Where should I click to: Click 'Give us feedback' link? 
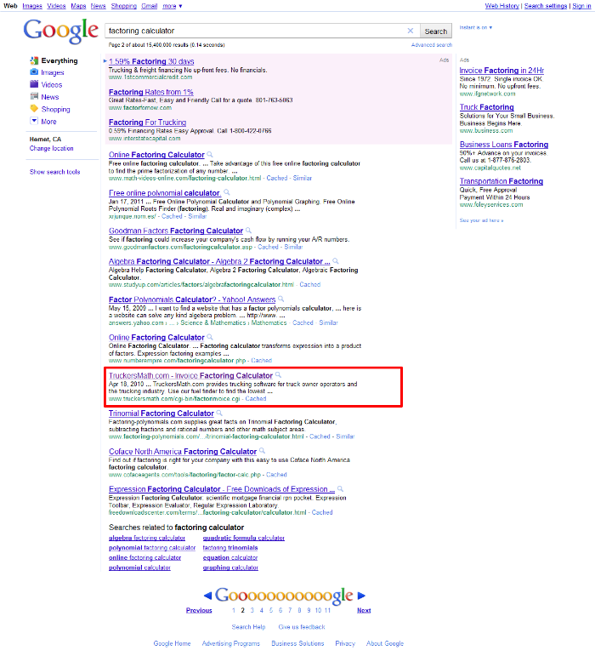302,627
